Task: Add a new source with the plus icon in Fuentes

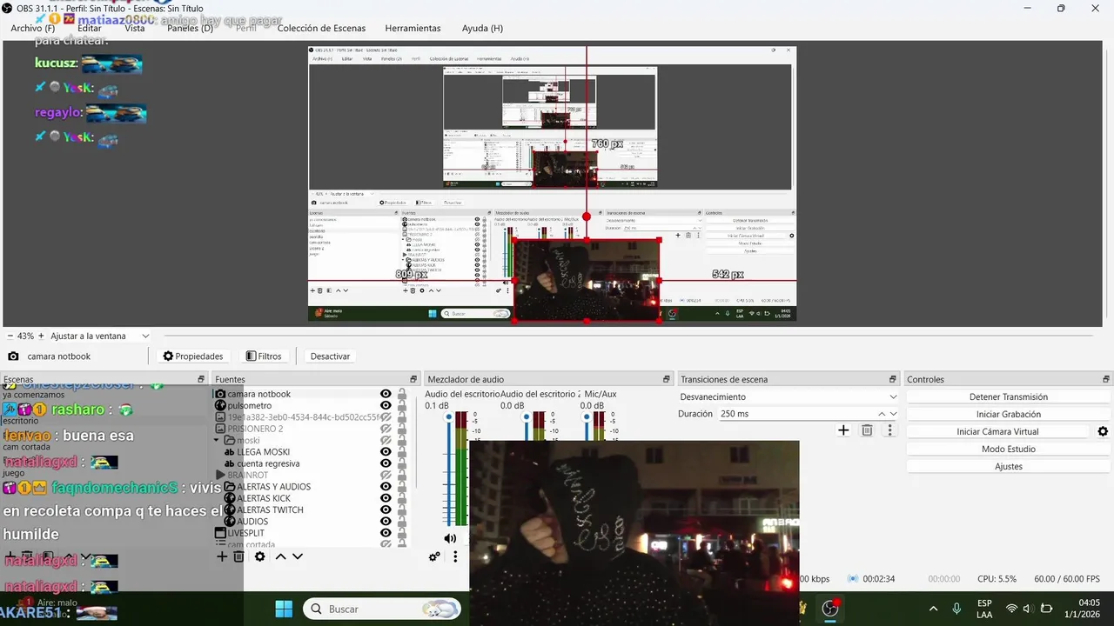Action: 222,556
